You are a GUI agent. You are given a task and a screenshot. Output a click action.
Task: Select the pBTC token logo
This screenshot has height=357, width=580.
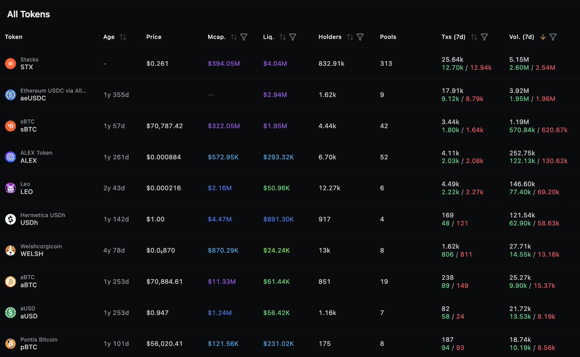point(10,343)
